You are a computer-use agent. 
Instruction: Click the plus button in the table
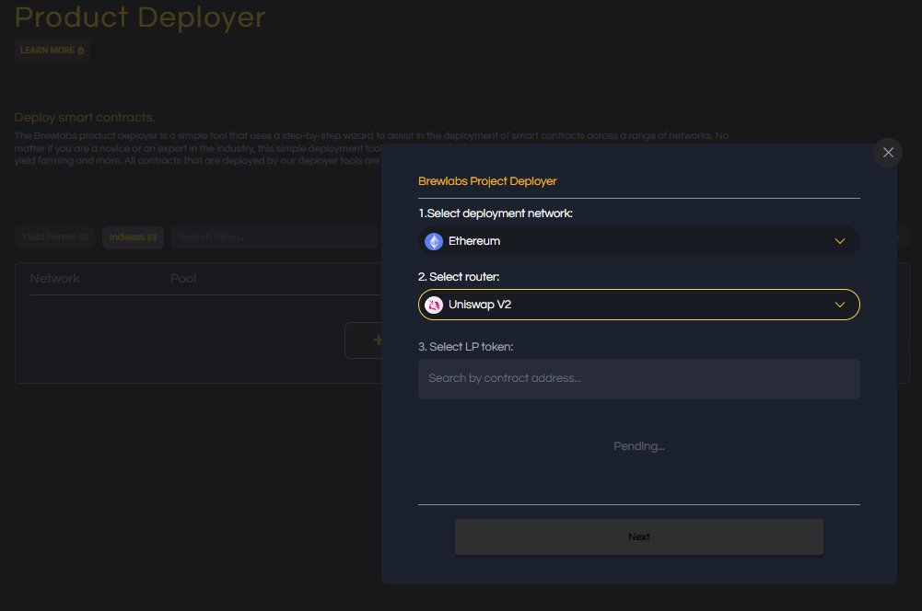(364, 340)
